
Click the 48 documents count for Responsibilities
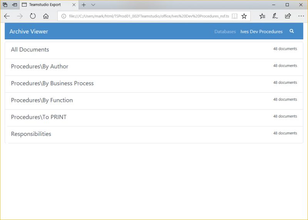pos(285,133)
